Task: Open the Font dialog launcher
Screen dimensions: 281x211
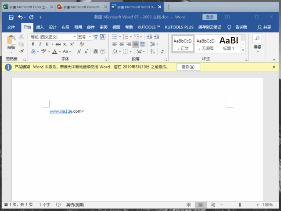Action: coord(106,60)
